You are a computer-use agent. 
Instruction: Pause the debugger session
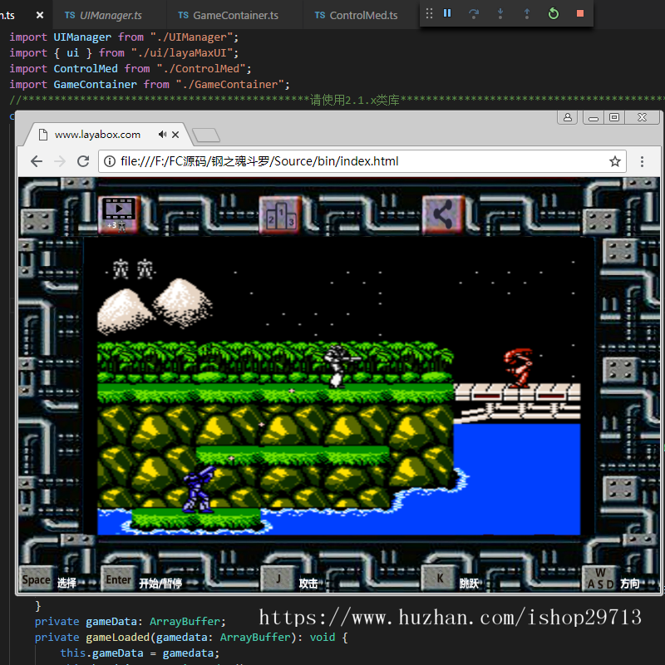click(x=447, y=13)
